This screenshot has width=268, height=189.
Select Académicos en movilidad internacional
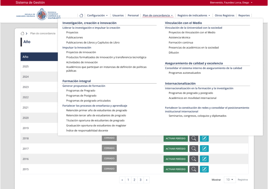[x=193, y=98]
